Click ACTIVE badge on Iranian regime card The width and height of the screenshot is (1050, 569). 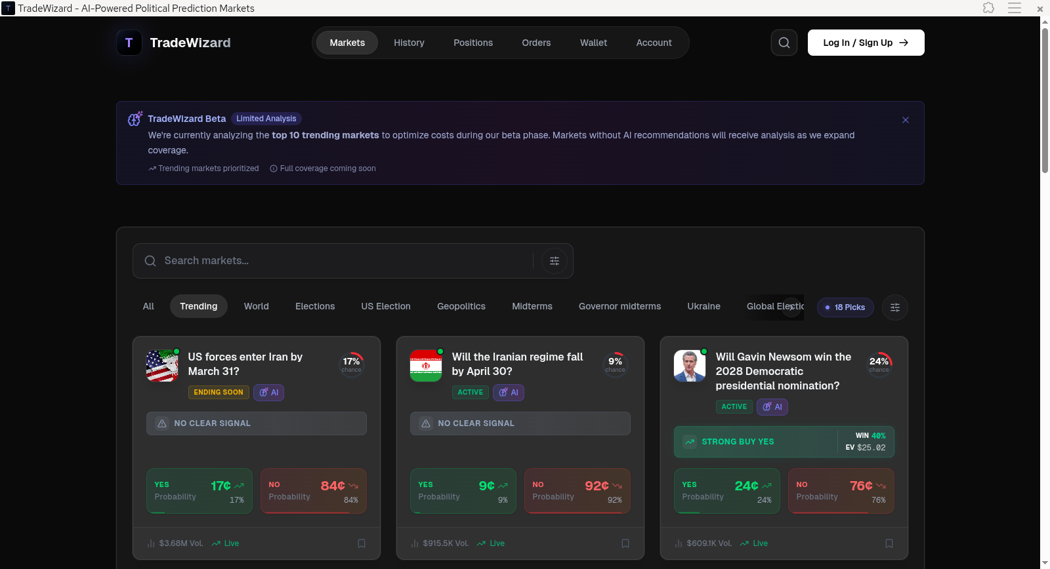coord(471,393)
